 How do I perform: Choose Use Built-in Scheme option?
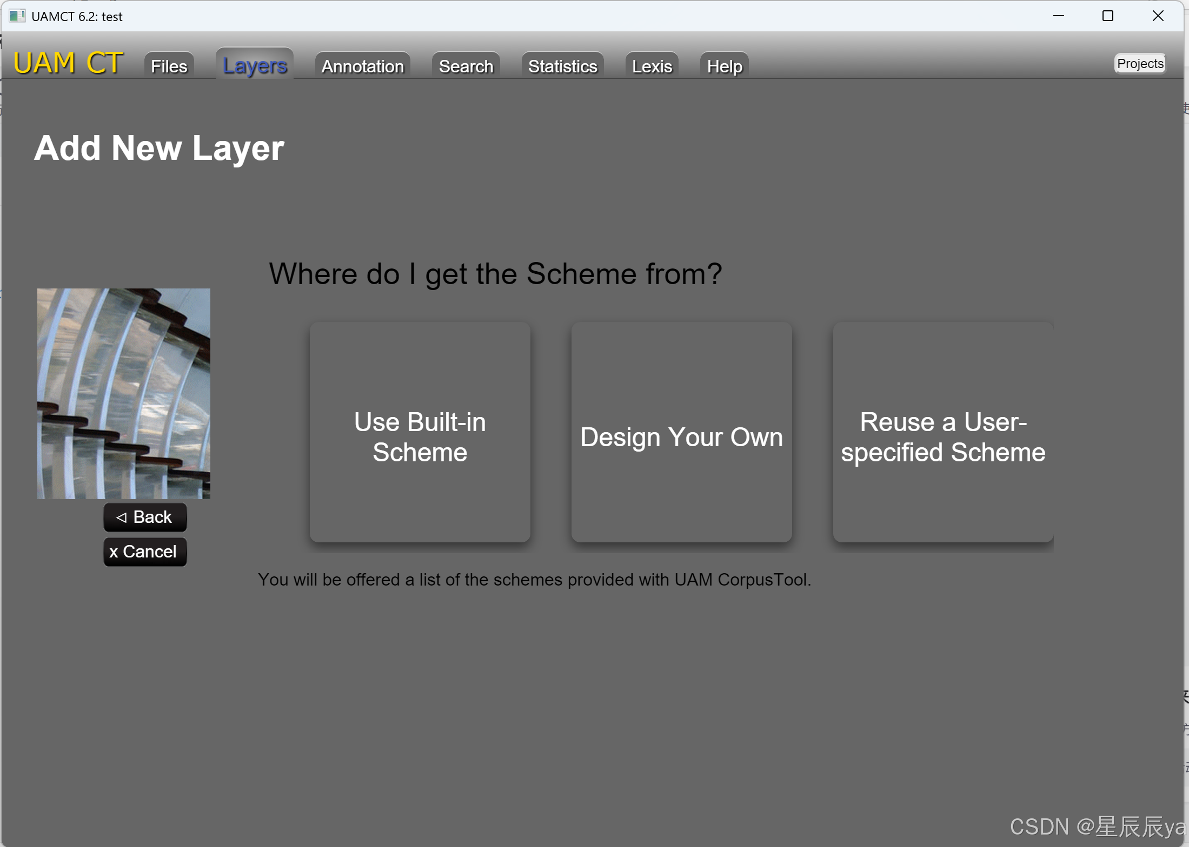[420, 433]
